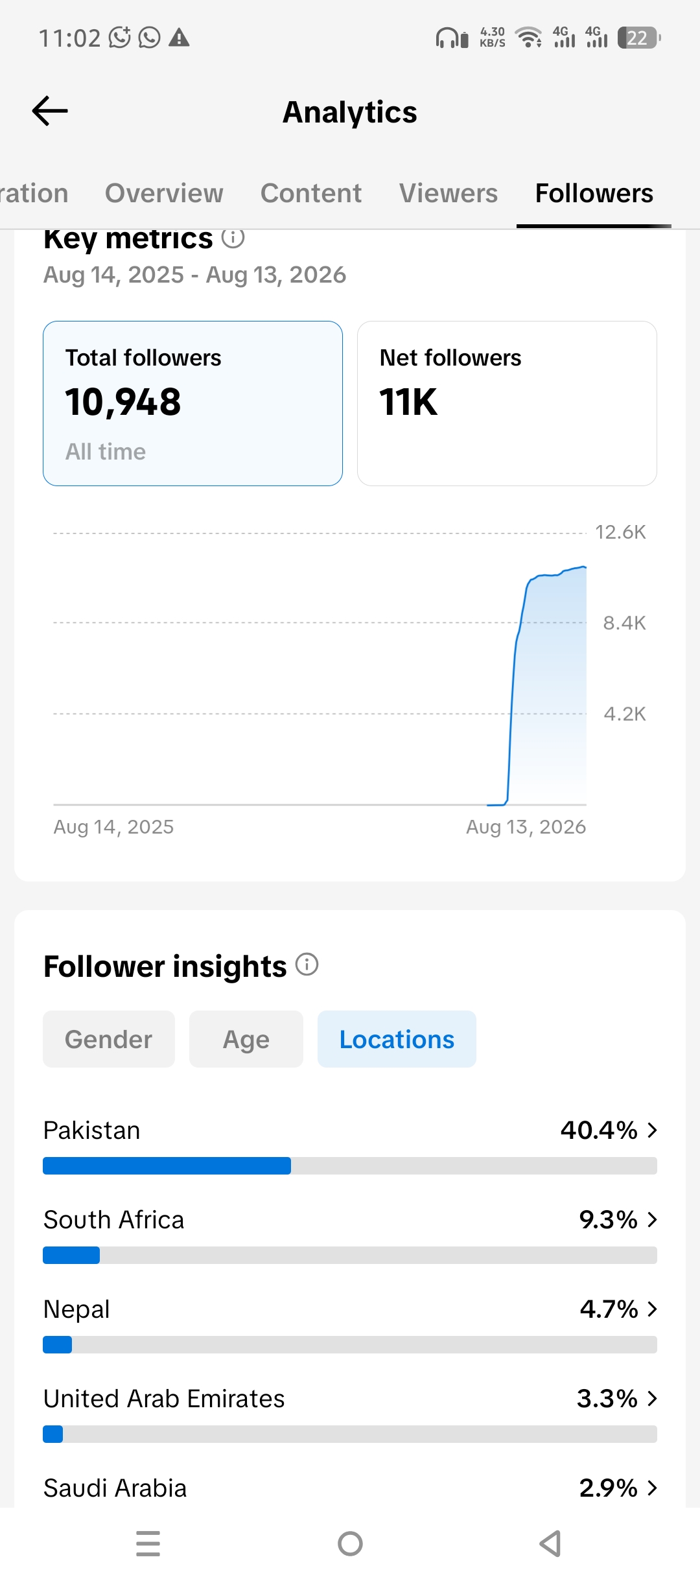The image size is (700, 1579).
Task: Select the Gender insights filter
Action: pyautogui.click(x=109, y=1039)
